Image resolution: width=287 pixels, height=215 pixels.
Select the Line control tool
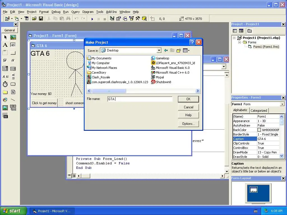tap(13, 100)
